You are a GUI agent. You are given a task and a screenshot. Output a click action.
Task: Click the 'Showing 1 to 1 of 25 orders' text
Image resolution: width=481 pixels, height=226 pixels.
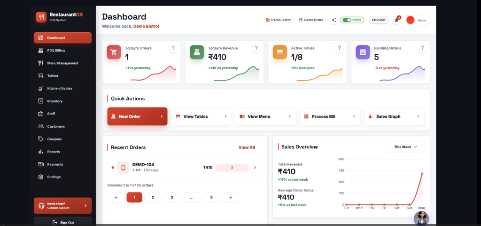tap(131, 185)
